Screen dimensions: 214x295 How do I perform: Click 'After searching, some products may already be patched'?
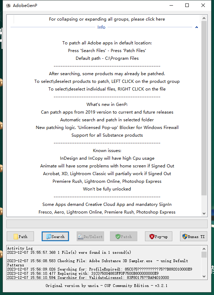point(107,74)
